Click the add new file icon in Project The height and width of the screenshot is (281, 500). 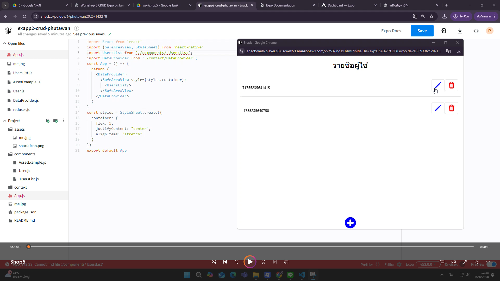[47, 121]
